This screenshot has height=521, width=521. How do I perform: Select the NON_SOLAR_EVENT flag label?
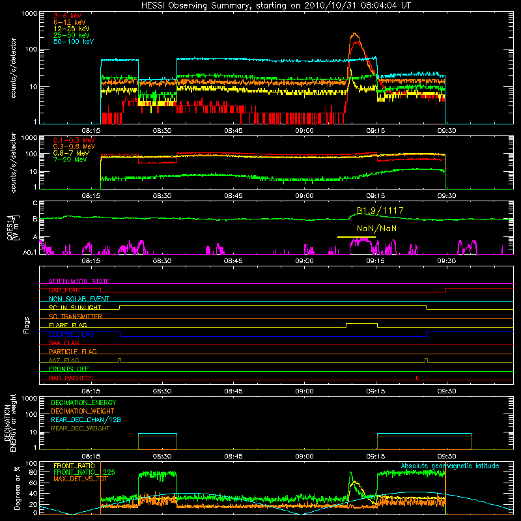(x=79, y=299)
